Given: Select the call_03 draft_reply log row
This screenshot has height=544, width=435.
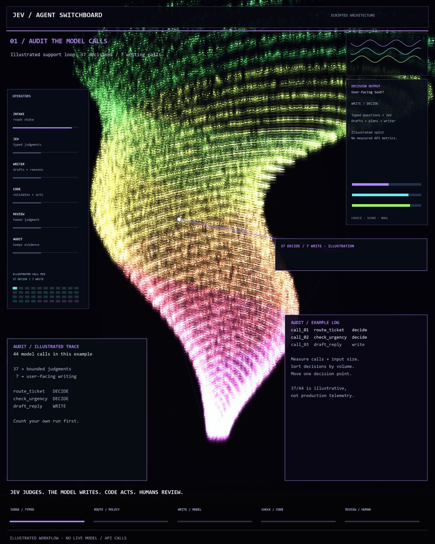Looking at the screenshot, I should click(x=328, y=345).
